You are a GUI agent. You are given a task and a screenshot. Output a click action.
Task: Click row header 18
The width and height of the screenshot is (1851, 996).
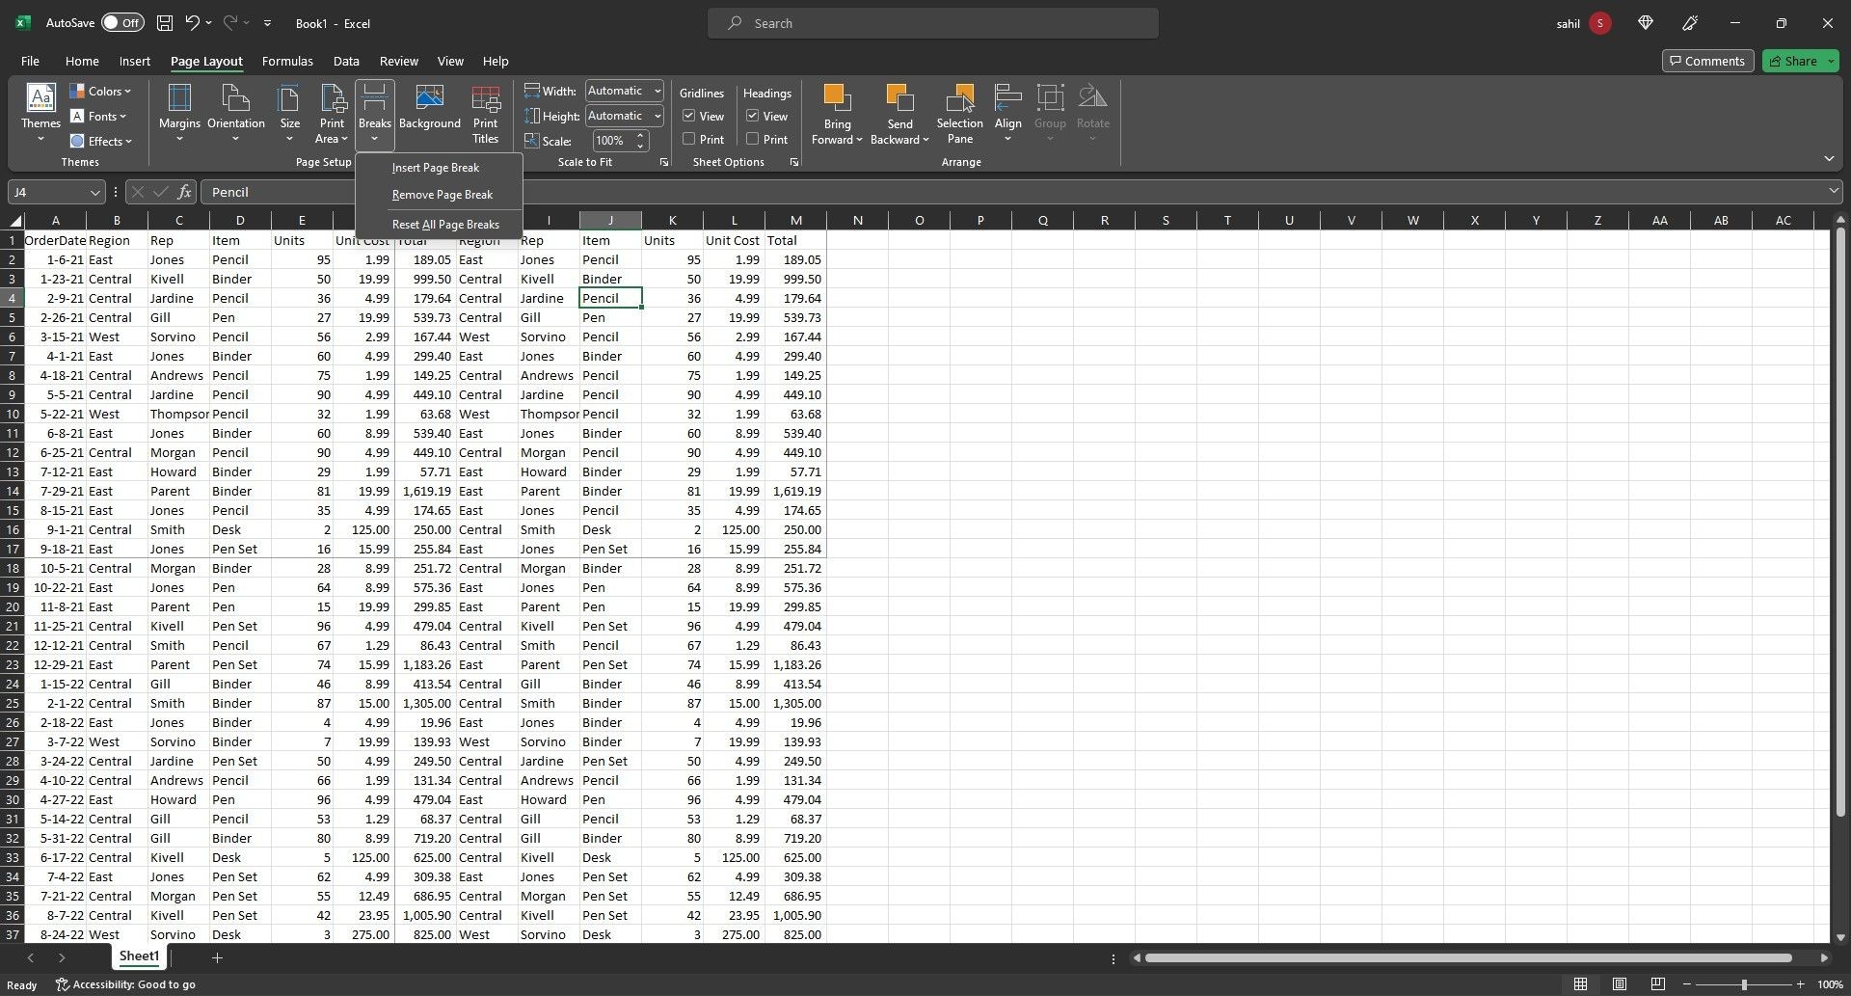13,568
